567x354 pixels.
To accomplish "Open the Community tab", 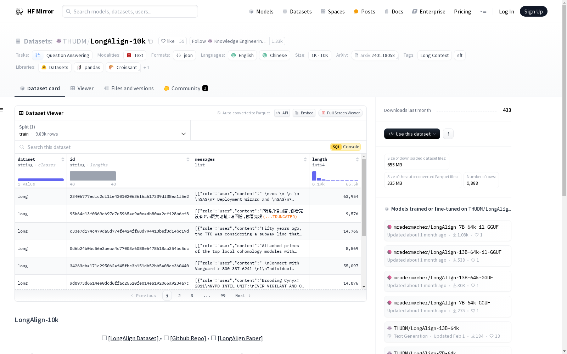I will [186, 88].
